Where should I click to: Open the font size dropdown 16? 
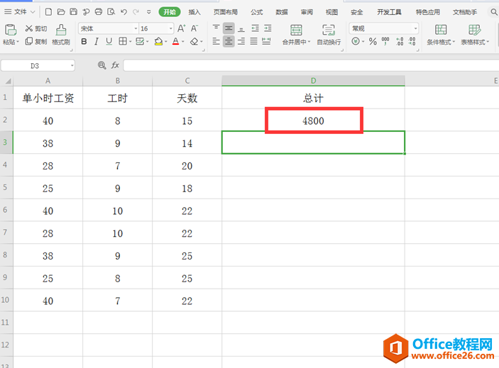click(171, 28)
